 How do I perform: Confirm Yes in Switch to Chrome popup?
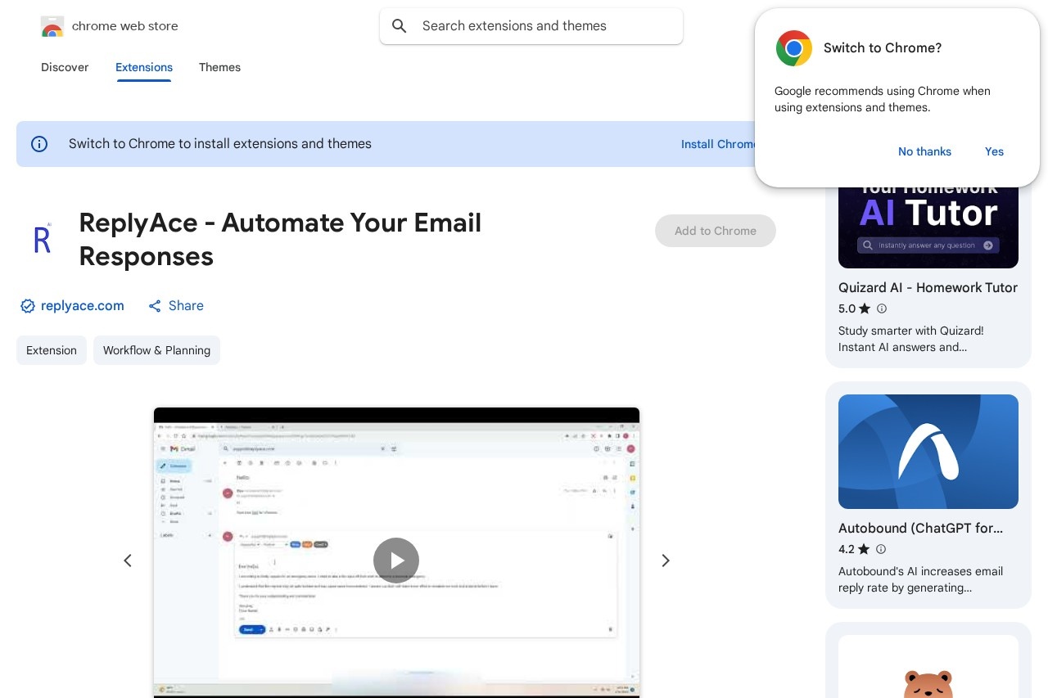[994, 151]
